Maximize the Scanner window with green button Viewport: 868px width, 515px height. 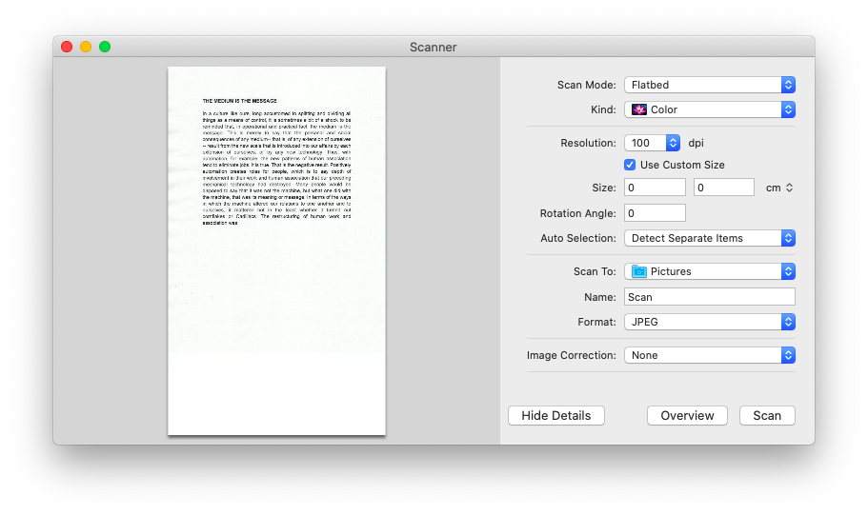tap(105, 47)
